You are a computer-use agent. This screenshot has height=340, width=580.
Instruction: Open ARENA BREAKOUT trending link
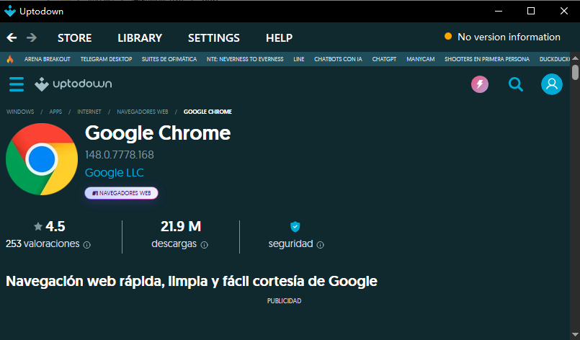(48, 59)
